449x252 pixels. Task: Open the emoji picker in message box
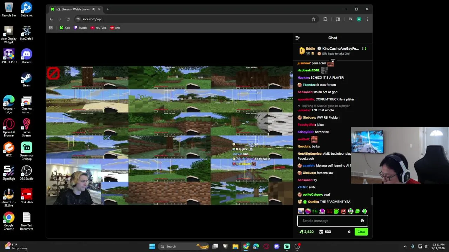point(362,221)
